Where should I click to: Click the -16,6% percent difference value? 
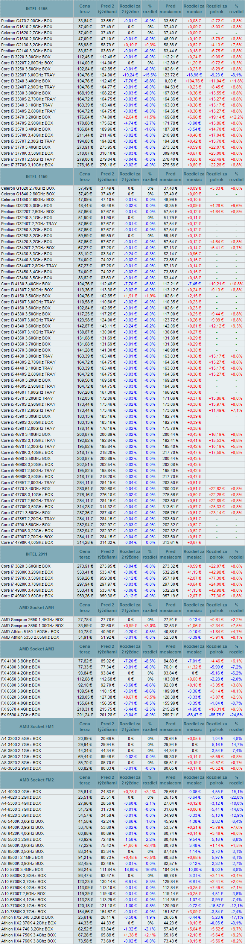150,869
